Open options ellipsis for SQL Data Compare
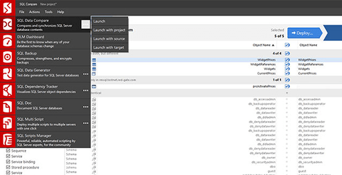The image size is (342, 175). [x=86, y=24]
